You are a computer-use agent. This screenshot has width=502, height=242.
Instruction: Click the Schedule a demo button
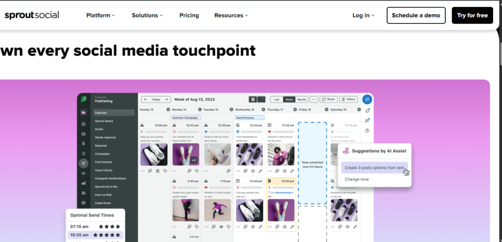coord(416,15)
